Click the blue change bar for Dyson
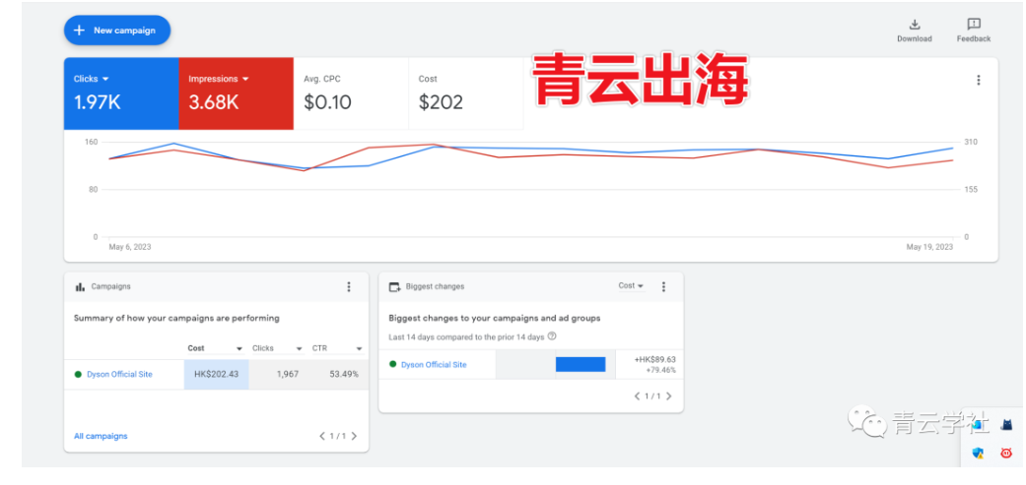 (x=581, y=364)
